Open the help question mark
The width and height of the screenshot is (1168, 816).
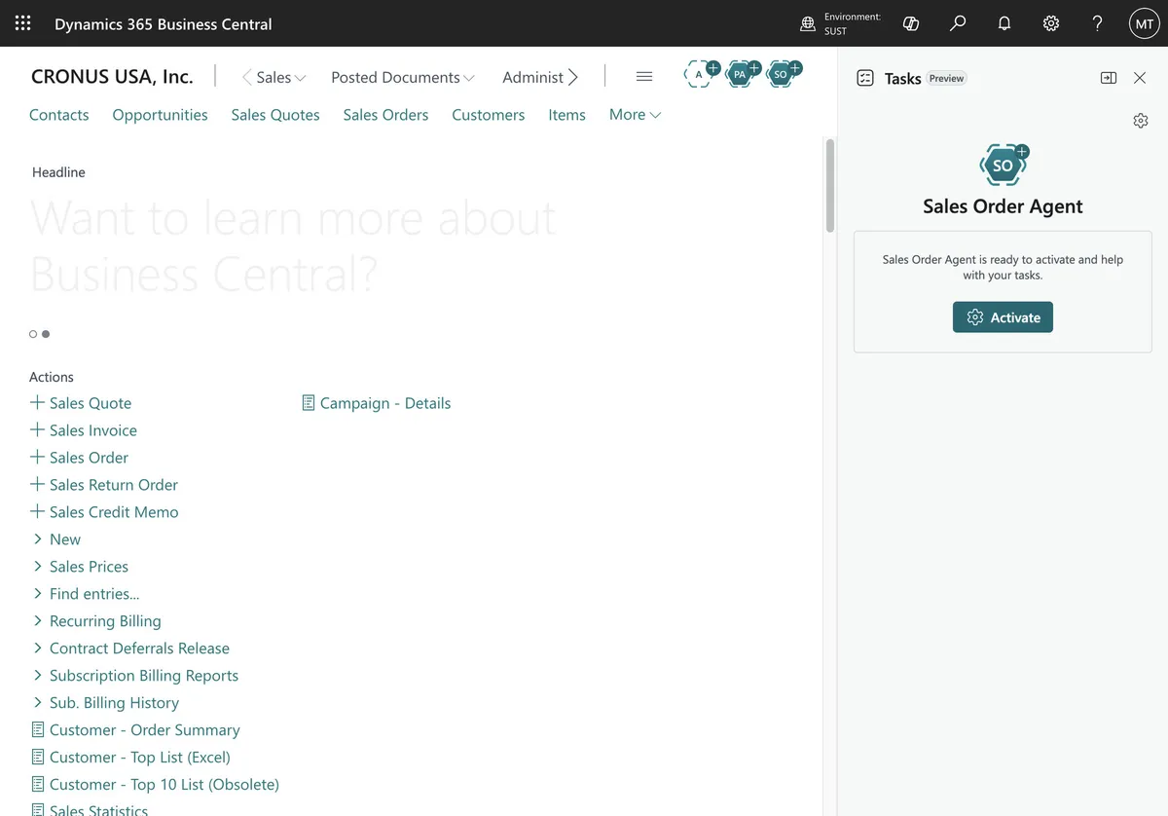pyautogui.click(x=1098, y=23)
